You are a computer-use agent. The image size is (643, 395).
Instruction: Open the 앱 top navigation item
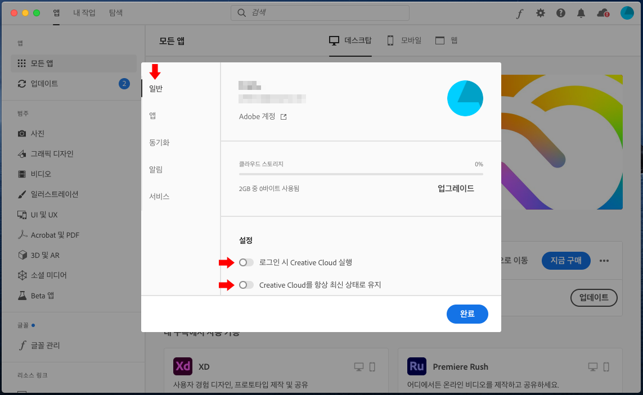[57, 13]
